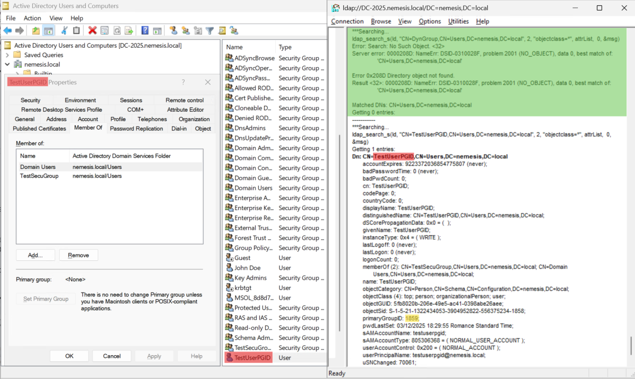This screenshot has height=379, width=635.
Task: Refresh the view with the refresh icon
Action: (x=116, y=30)
